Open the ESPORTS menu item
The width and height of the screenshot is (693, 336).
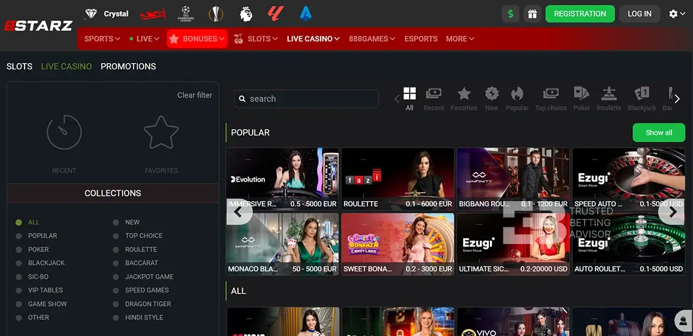click(x=421, y=39)
